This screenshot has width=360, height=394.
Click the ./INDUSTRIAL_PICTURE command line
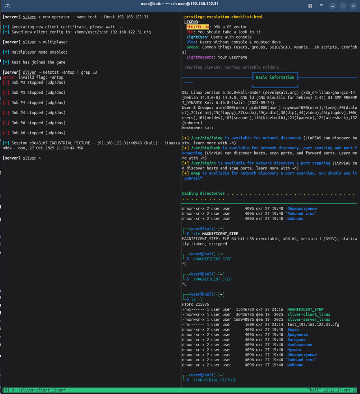point(213,380)
